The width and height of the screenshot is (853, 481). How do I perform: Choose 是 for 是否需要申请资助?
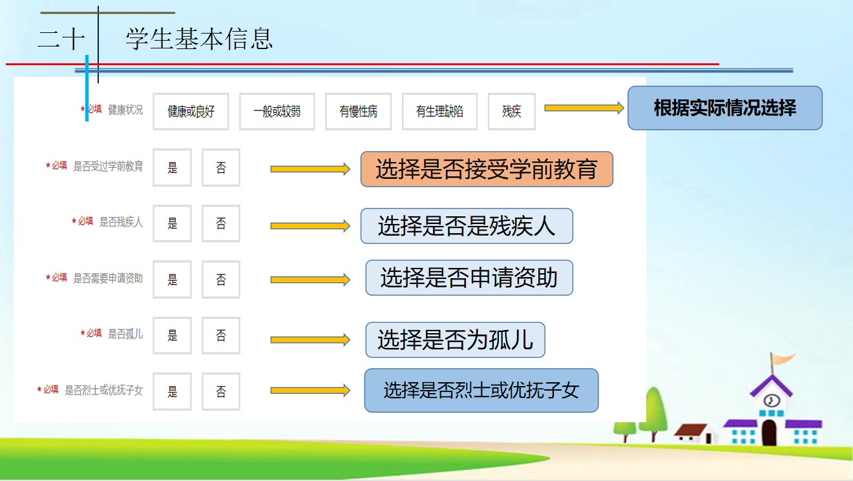click(173, 280)
